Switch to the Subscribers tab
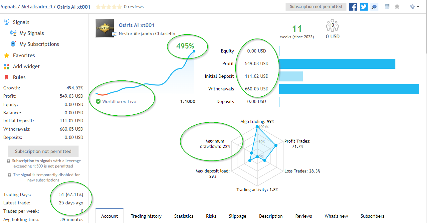This screenshot has width=427, height=223. (x=372, y=216)
